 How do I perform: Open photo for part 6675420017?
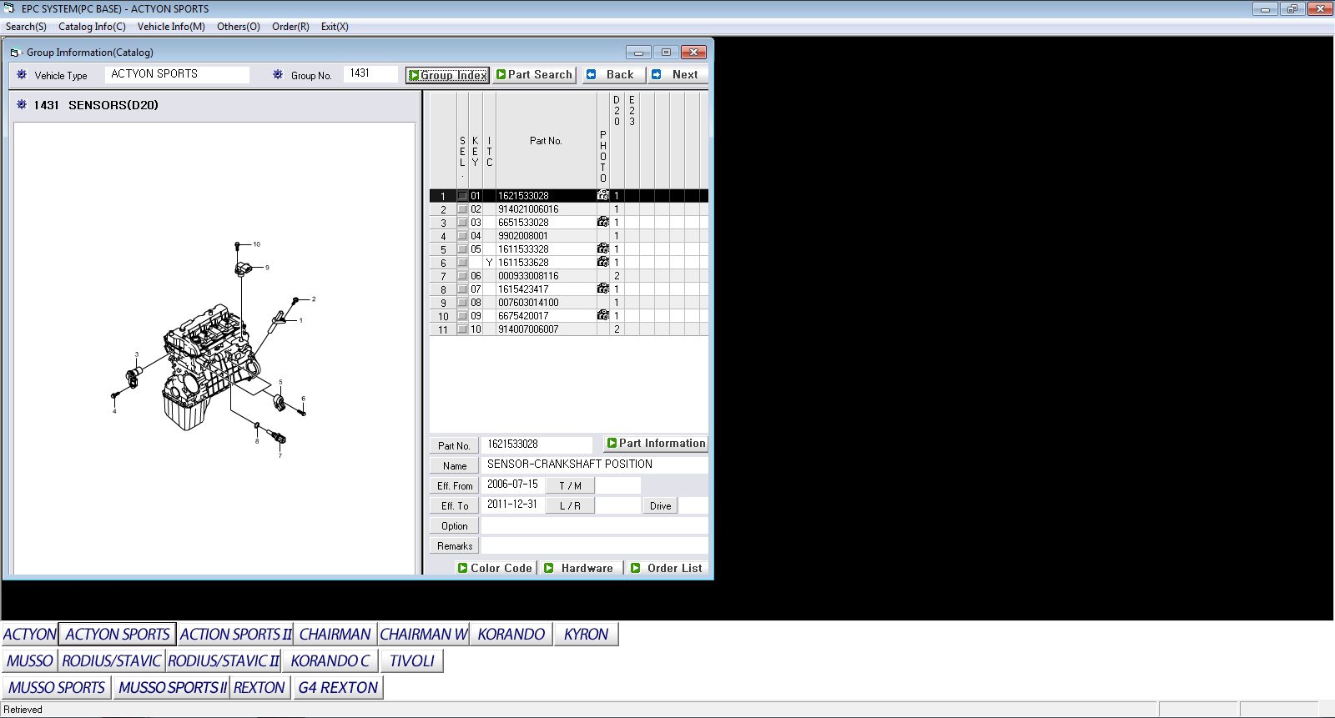603,315
